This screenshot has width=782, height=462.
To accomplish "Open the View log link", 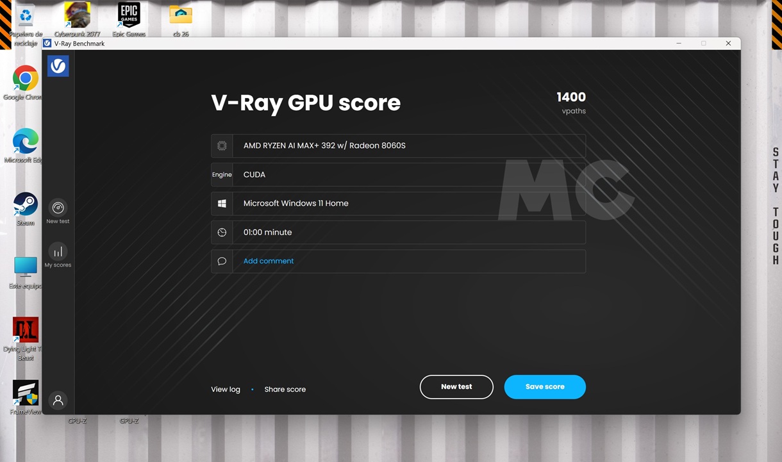I will click(226, 389).
